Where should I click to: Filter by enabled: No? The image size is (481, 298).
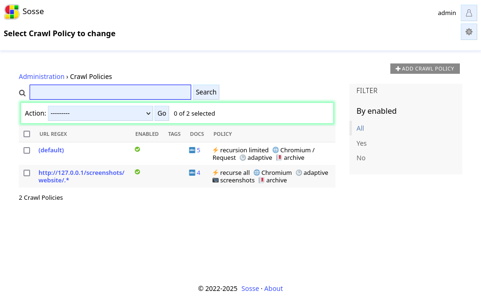tap(361, 158)
